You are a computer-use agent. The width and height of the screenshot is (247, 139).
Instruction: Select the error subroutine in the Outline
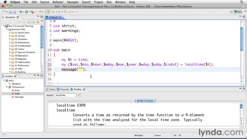click(x=17, y=90)
